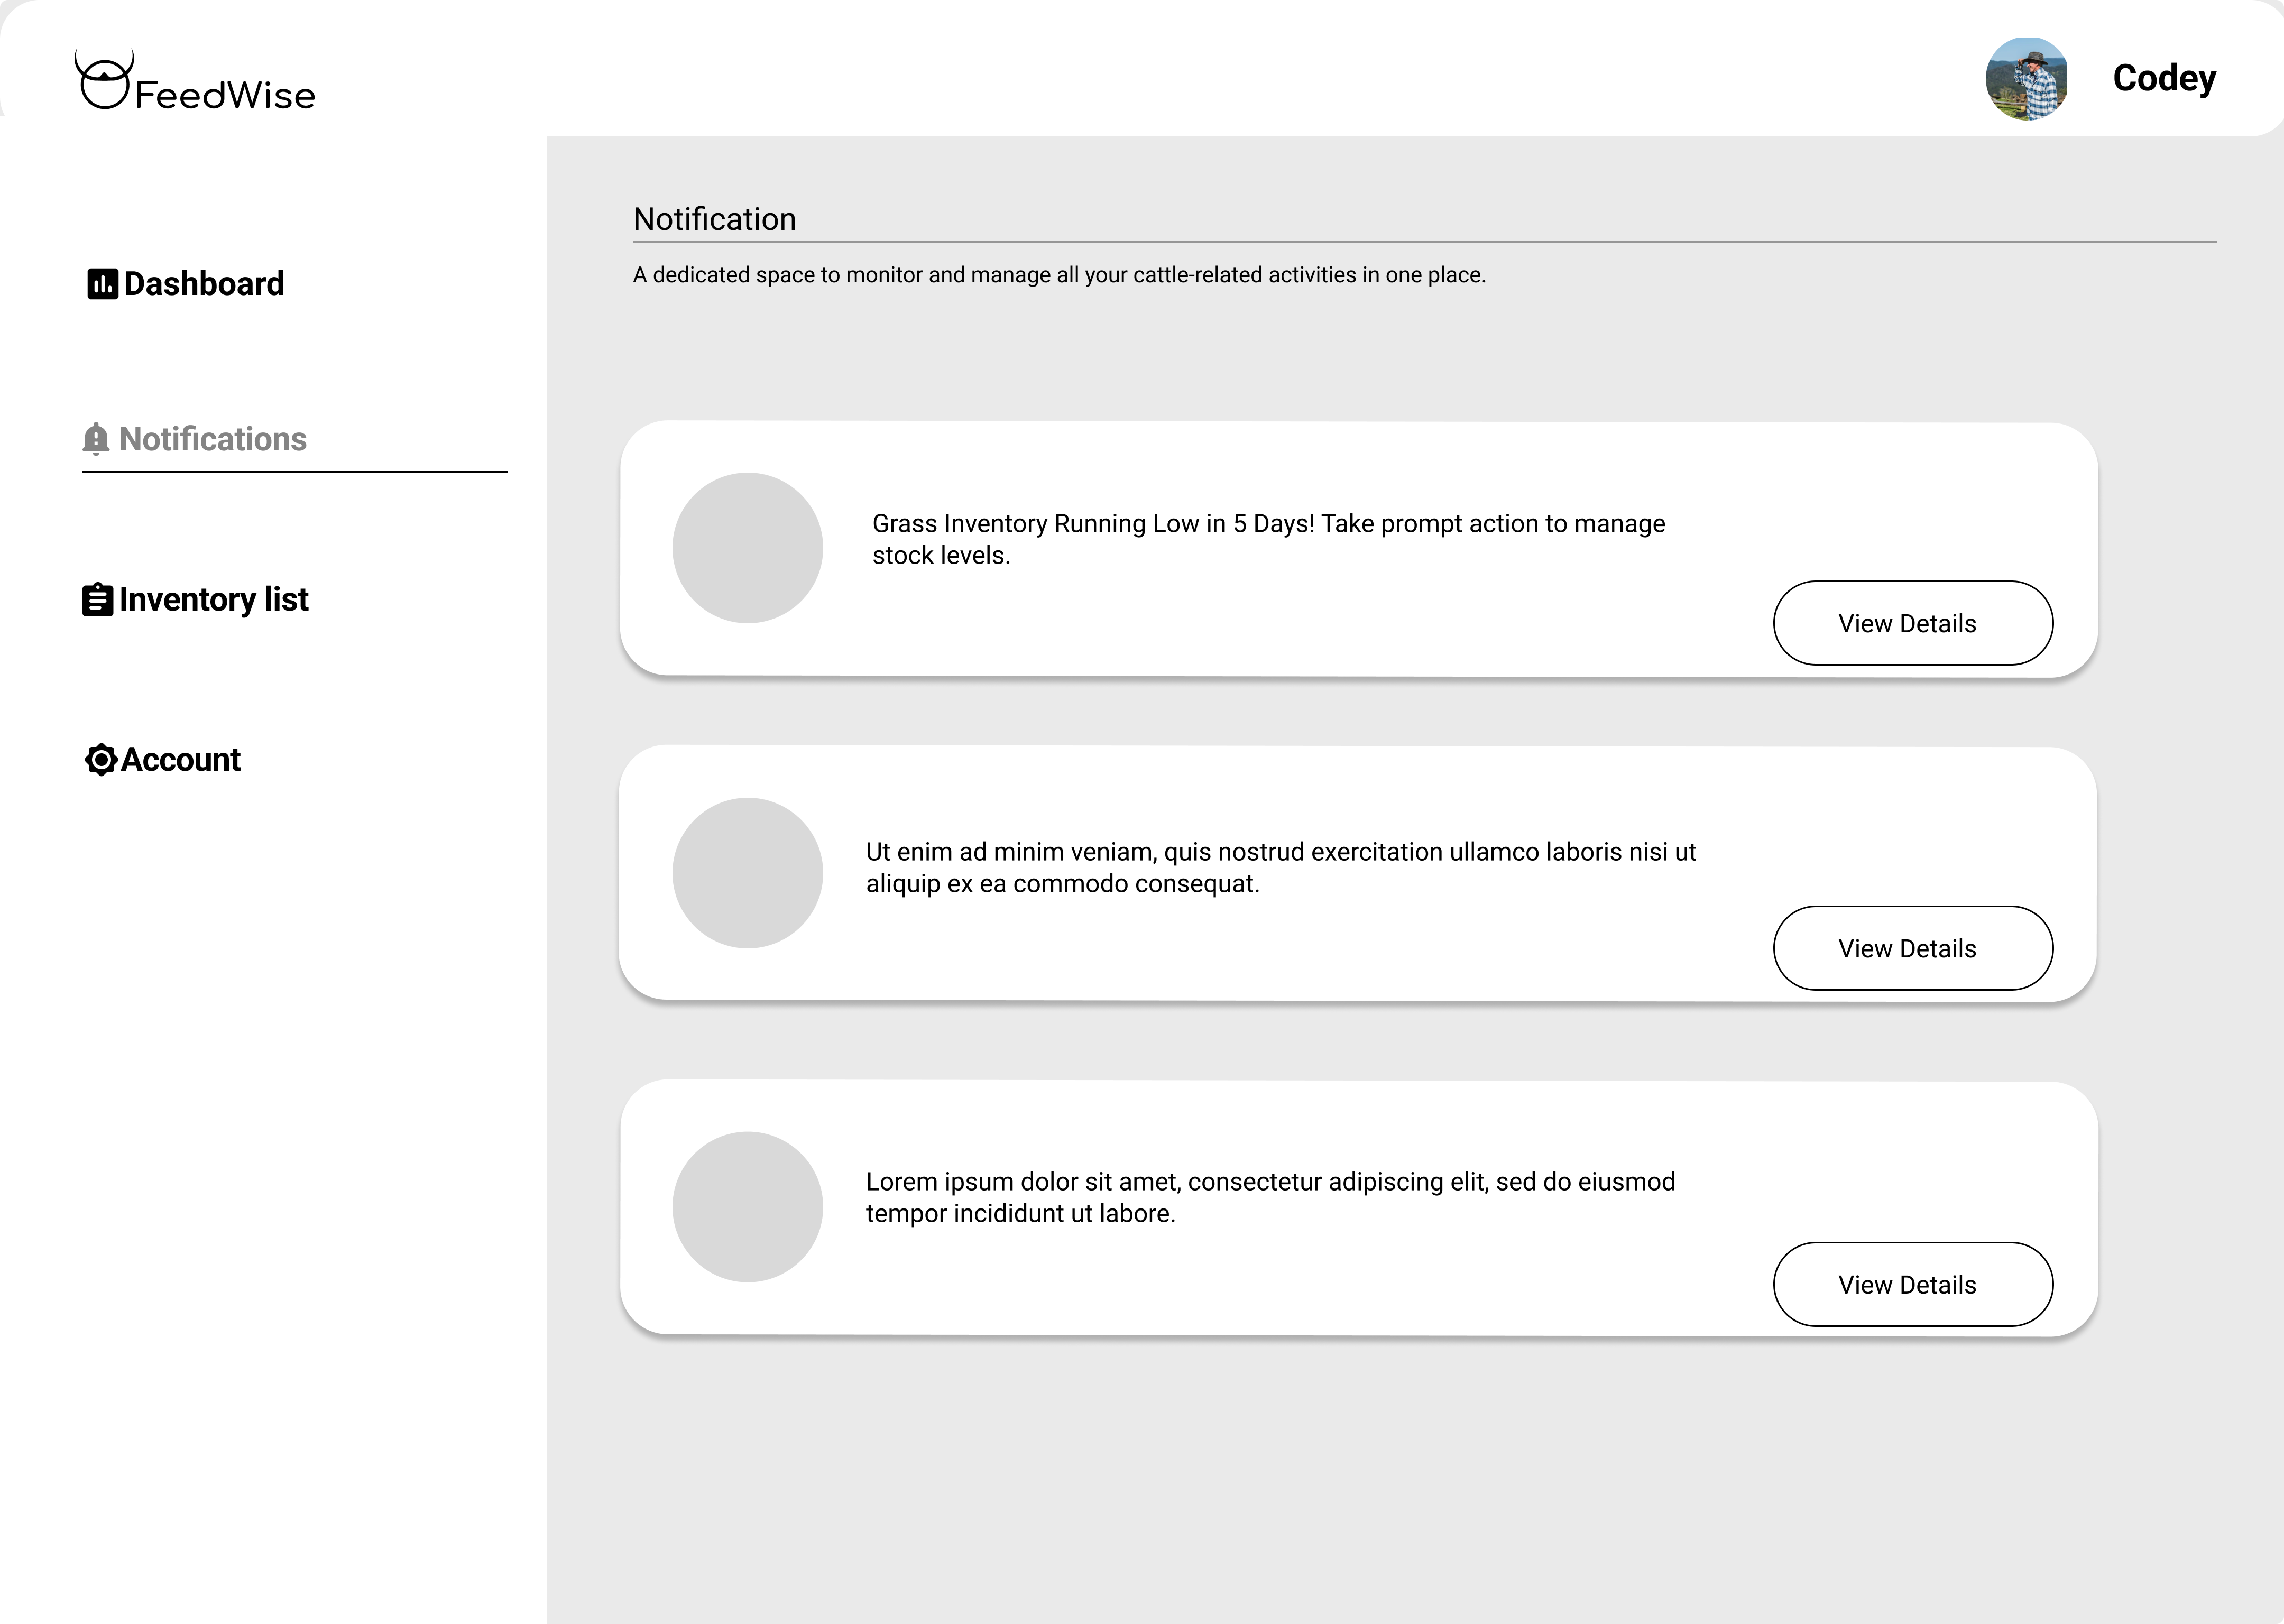Open the Dashboard menu item

(x=186, y=284)
